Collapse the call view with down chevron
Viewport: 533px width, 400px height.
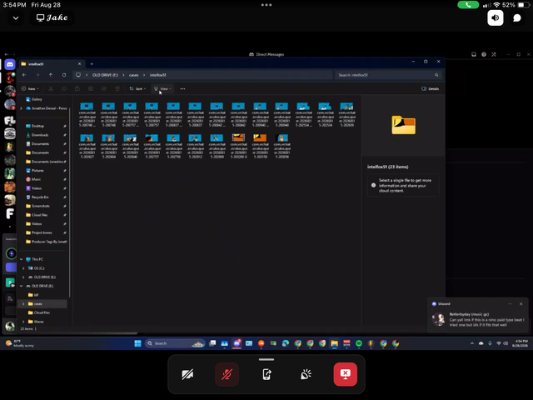point(16,17)
